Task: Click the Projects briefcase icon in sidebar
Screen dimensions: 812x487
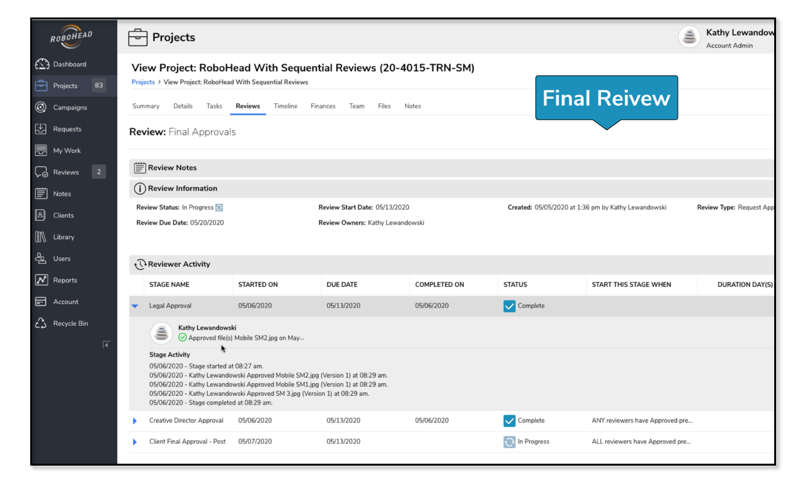Action: tap(42, 86)
